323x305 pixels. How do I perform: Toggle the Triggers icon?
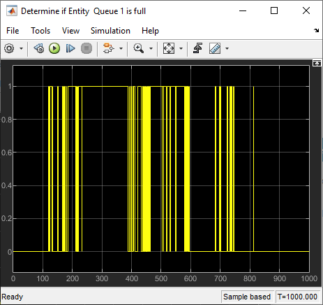click(197, 48)
